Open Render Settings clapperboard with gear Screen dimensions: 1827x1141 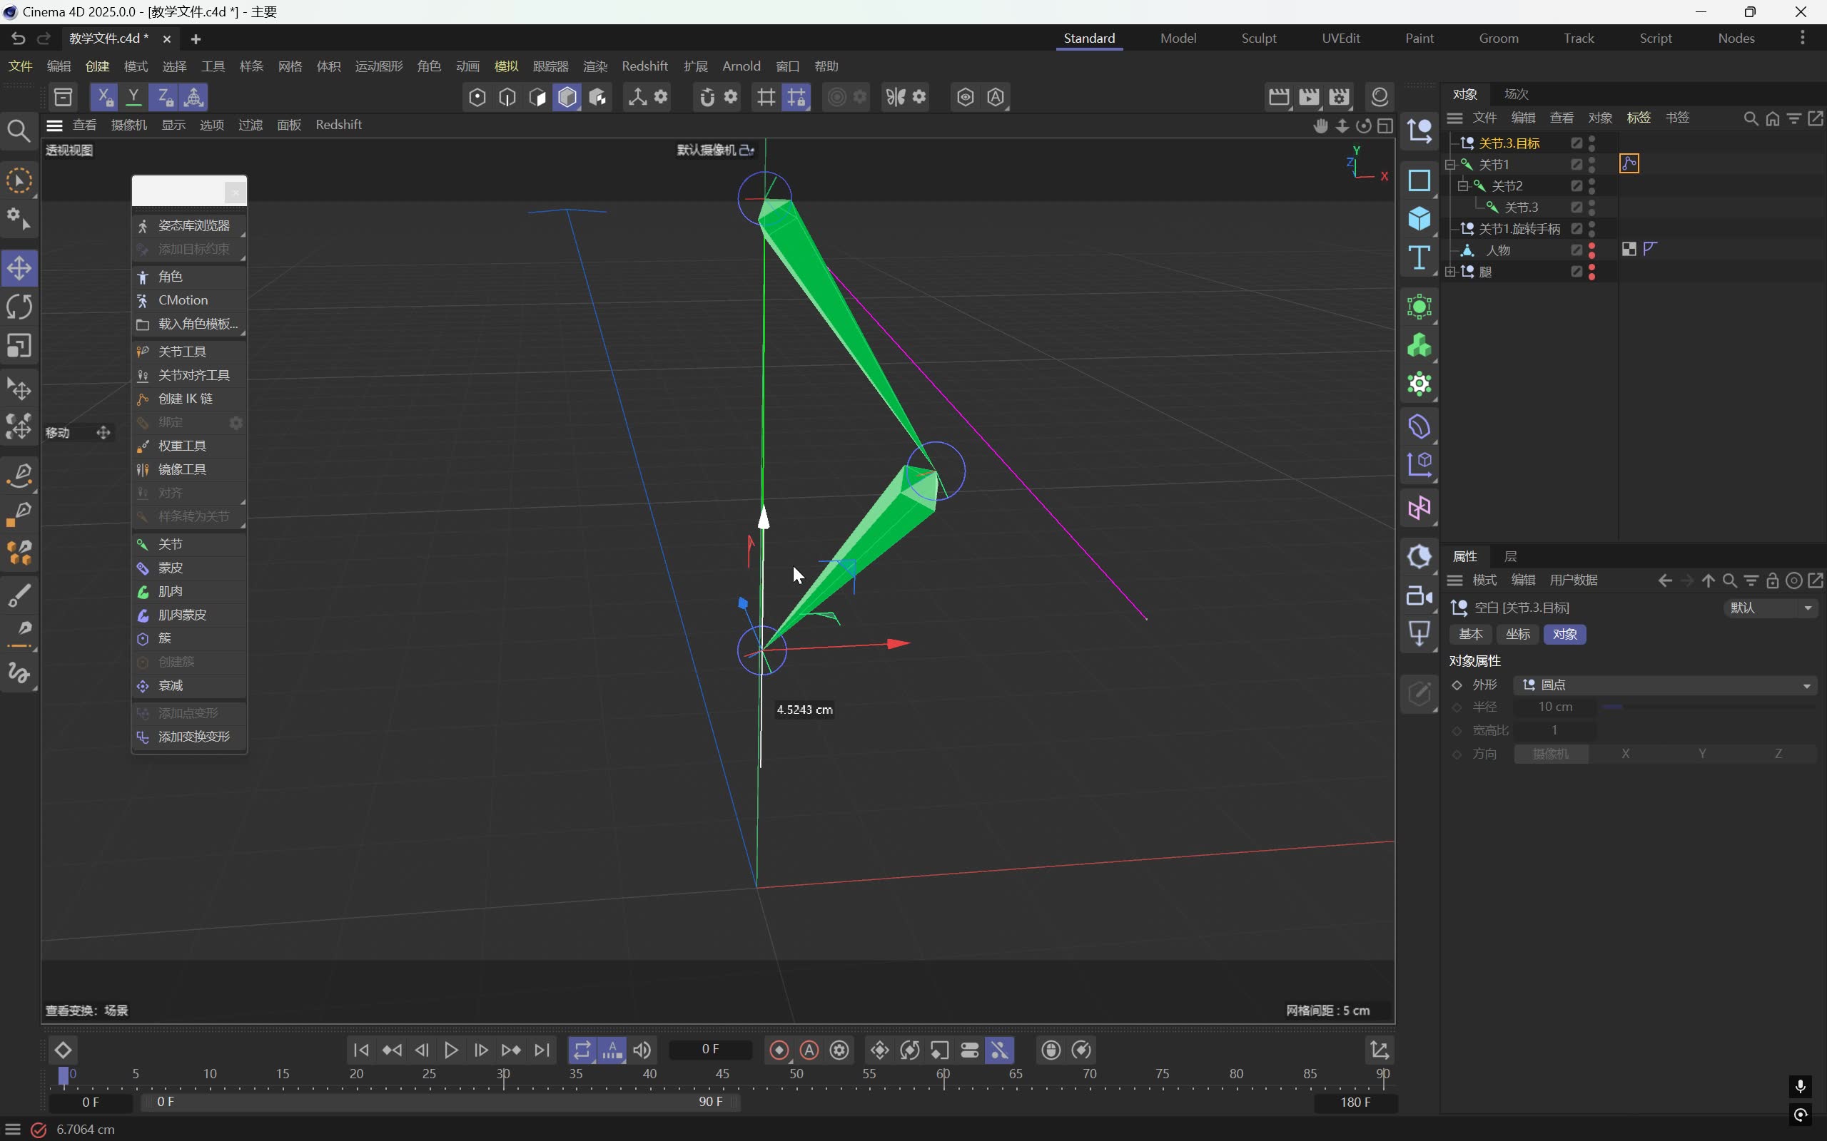pos(1339,96)
